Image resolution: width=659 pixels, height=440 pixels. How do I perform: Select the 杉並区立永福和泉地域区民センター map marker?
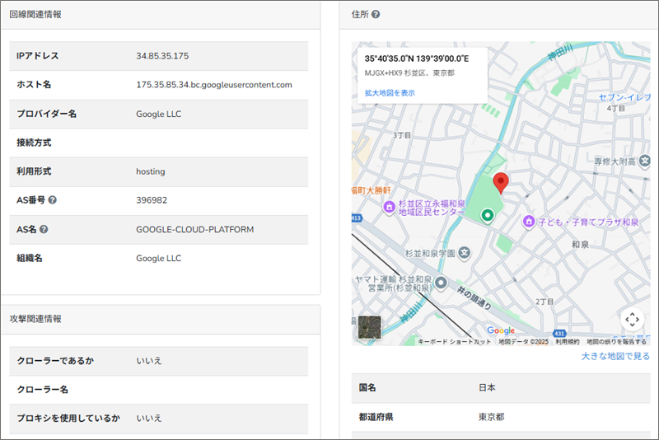point(388,207)
